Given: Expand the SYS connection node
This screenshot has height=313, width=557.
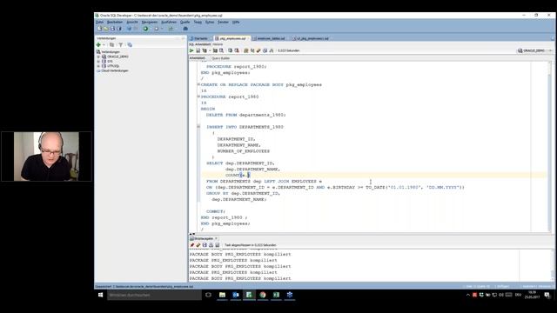Looking at the screenshot, I should 98,62.
